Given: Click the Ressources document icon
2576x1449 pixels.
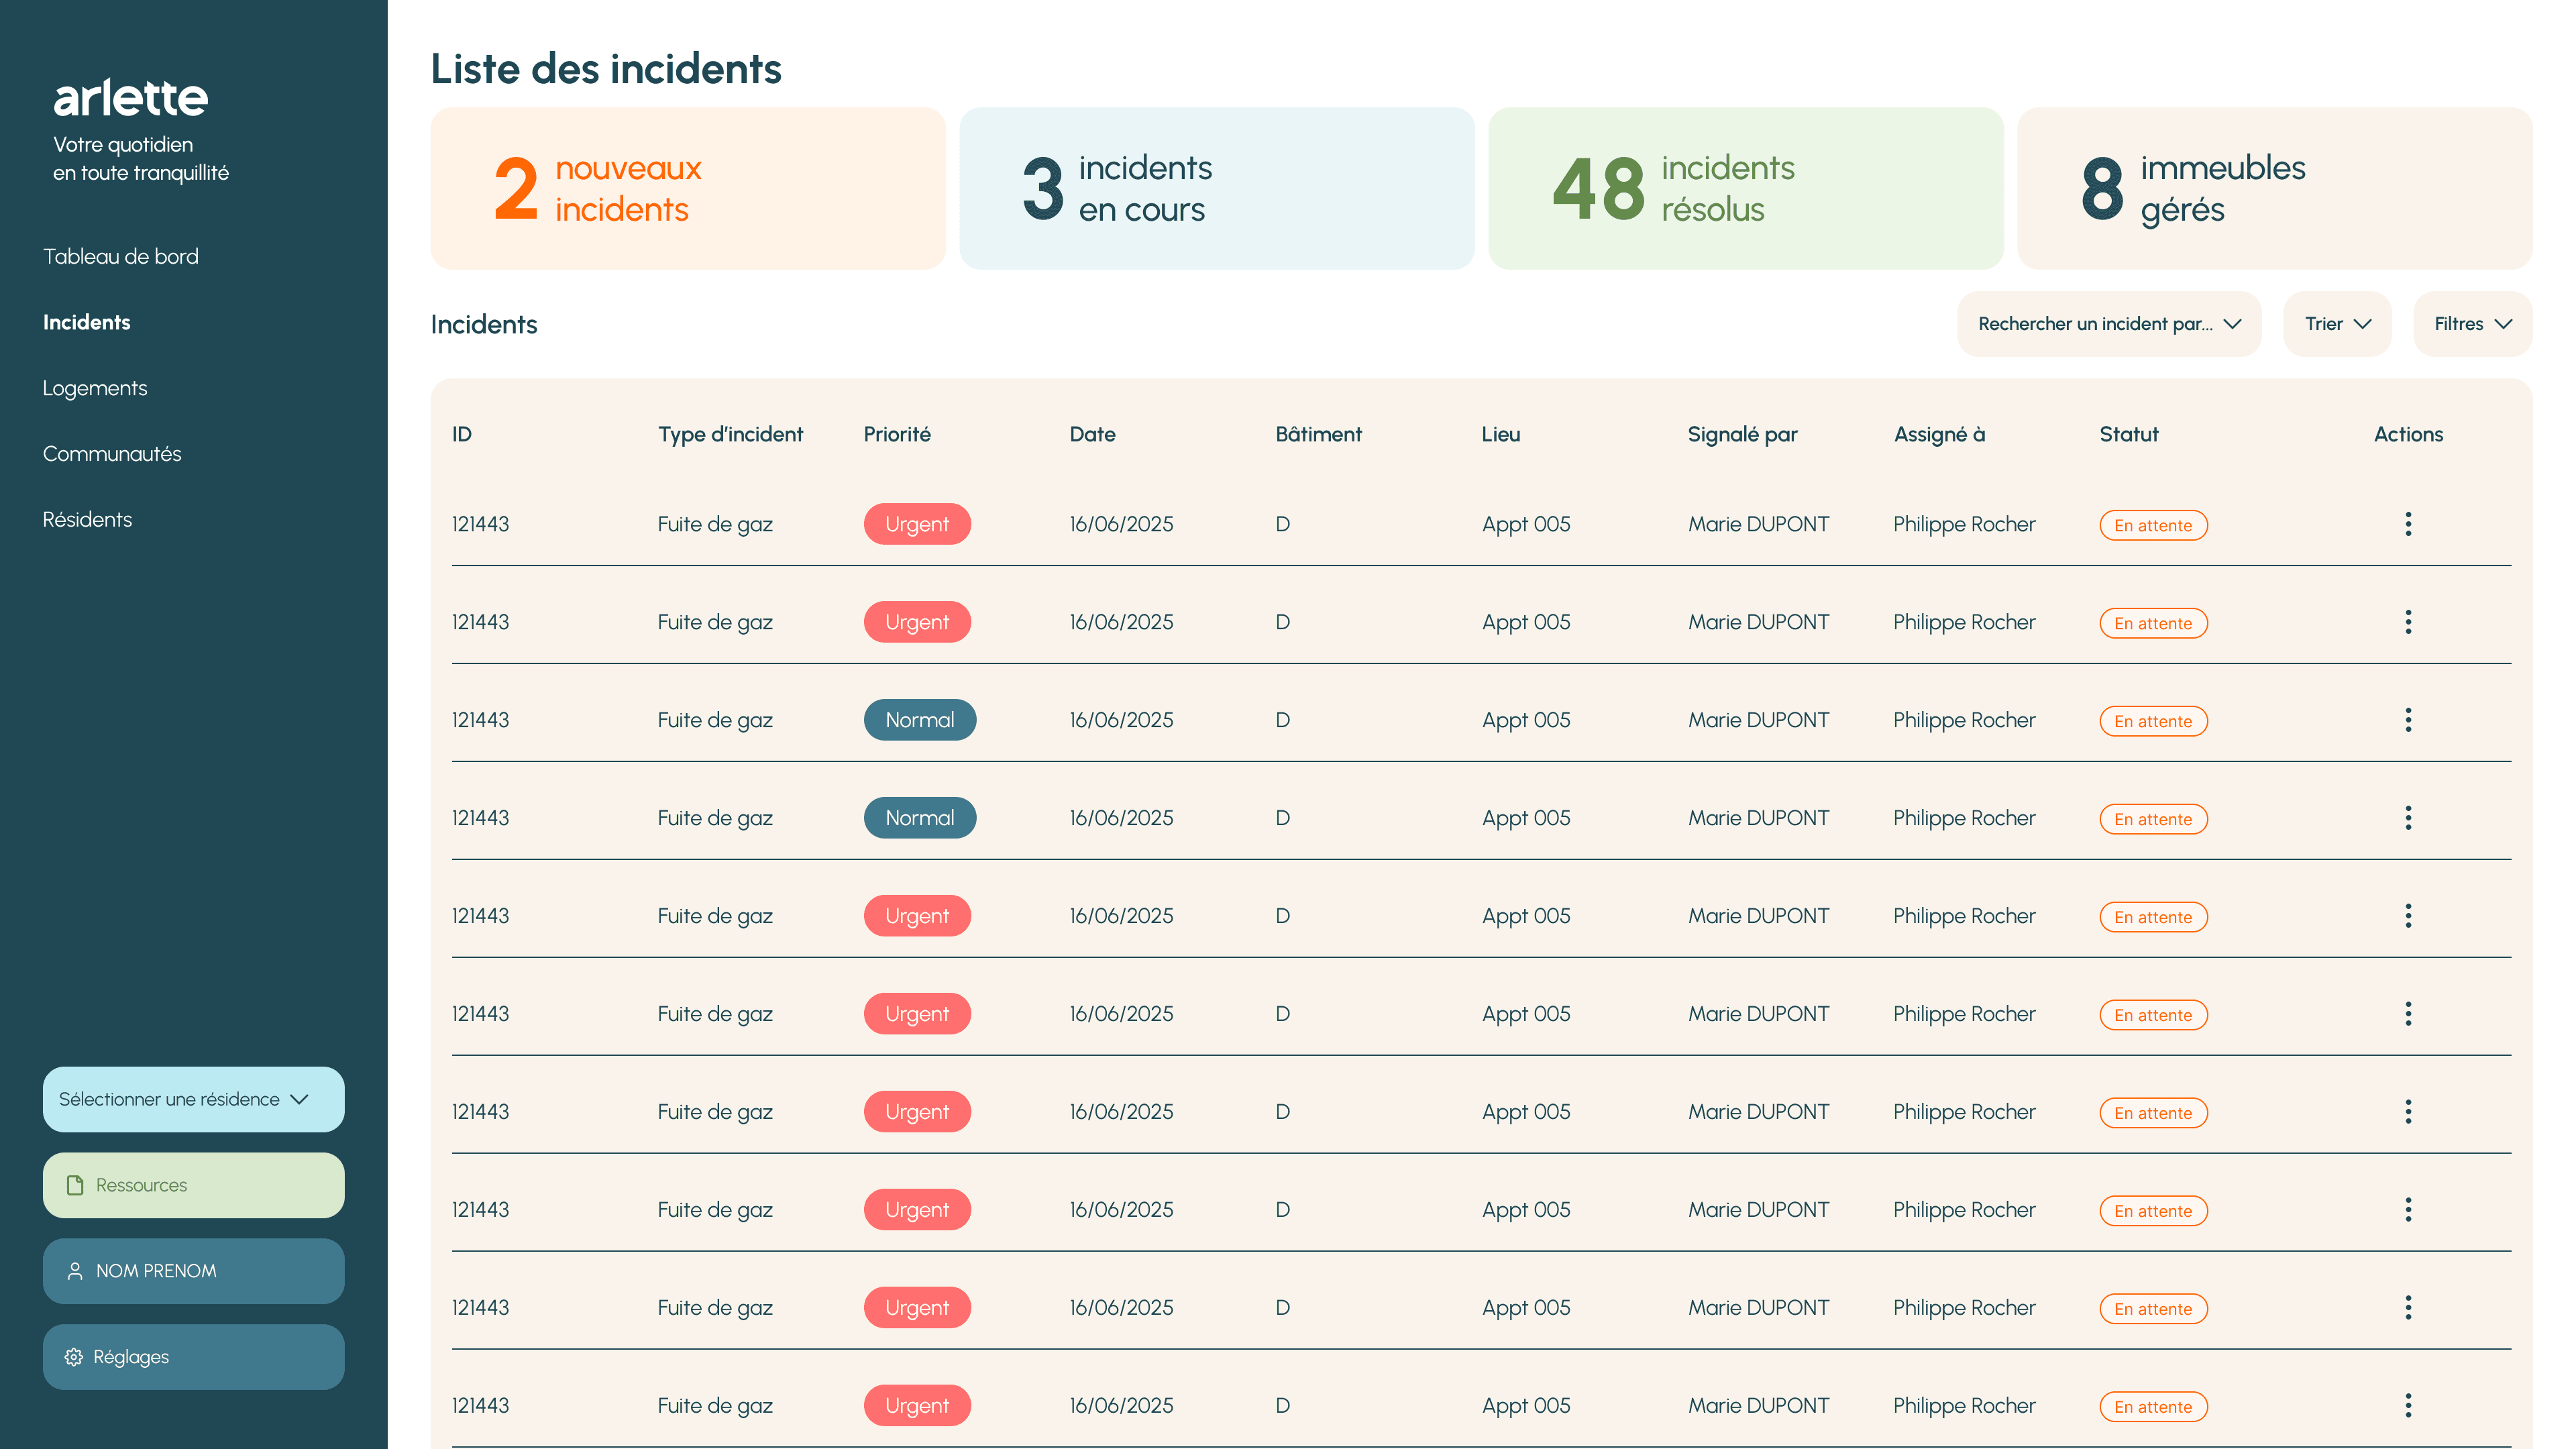Looking at the screenshot, I should click(74, 1185).
